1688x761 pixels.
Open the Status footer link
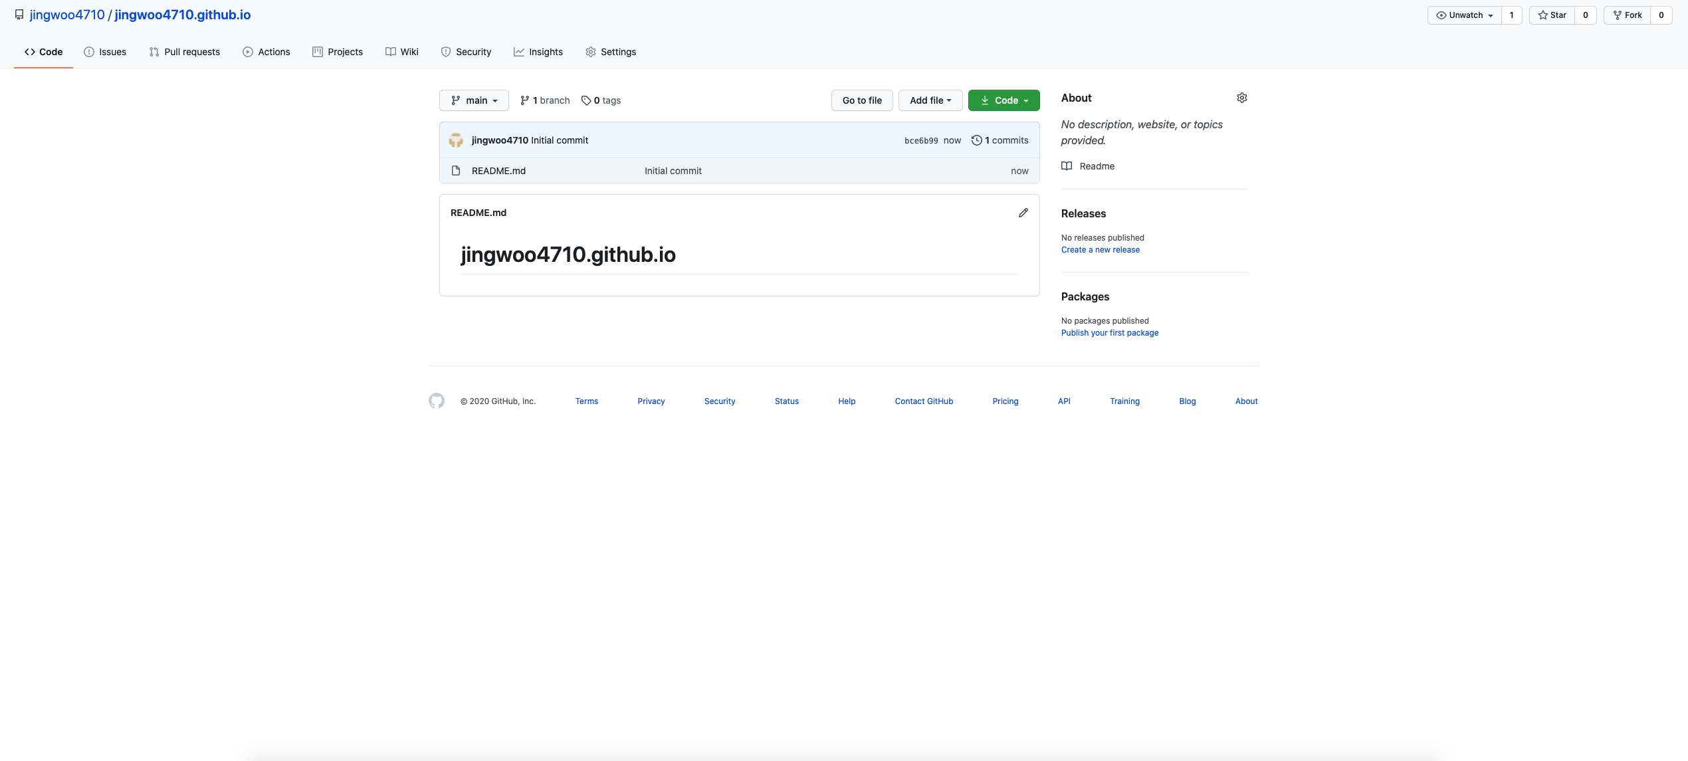[x=787, y=401]
